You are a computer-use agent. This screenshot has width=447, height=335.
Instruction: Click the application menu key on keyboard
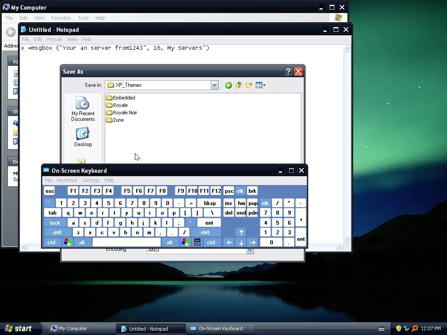click(x=197, y=243)
